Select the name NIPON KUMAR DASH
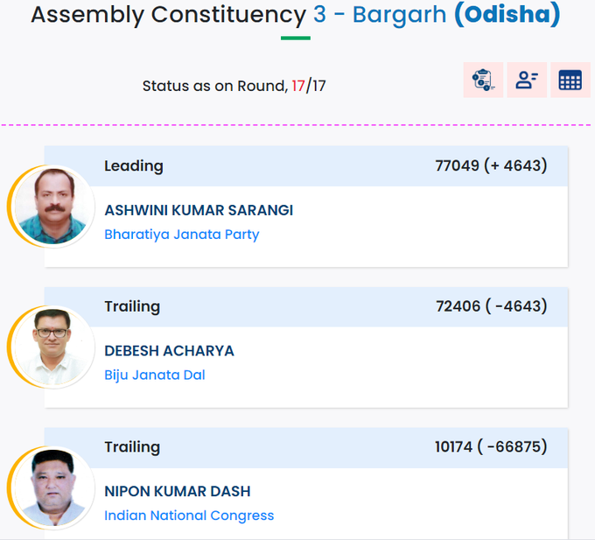The image size is (595, 540). pyautogui.click(x=178, y=492)
